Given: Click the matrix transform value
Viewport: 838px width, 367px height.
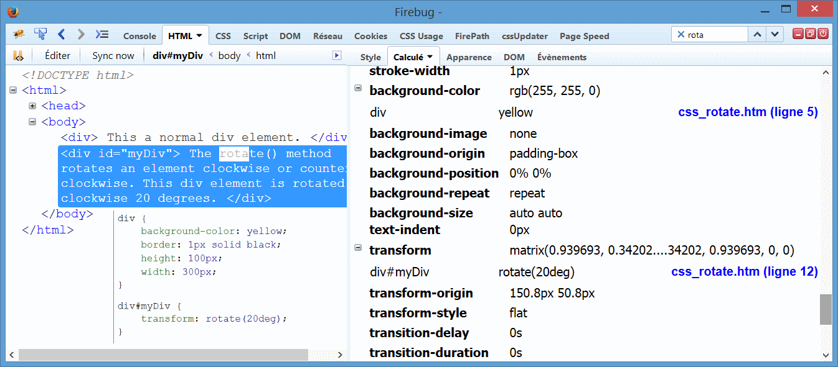Looking at the screenshot, I should [652, 250].
